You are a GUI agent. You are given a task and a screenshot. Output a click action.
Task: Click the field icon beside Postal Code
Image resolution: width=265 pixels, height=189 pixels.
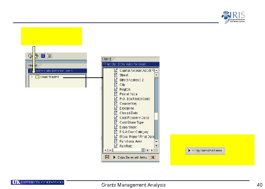point(116,94)
